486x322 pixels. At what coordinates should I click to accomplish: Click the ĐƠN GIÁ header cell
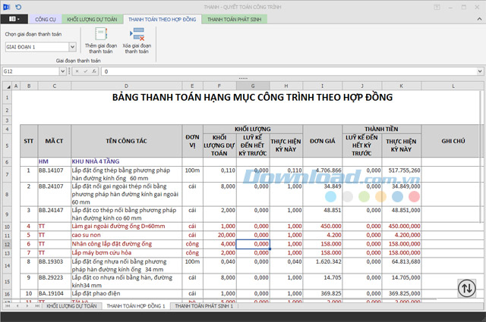coord(322,141)
